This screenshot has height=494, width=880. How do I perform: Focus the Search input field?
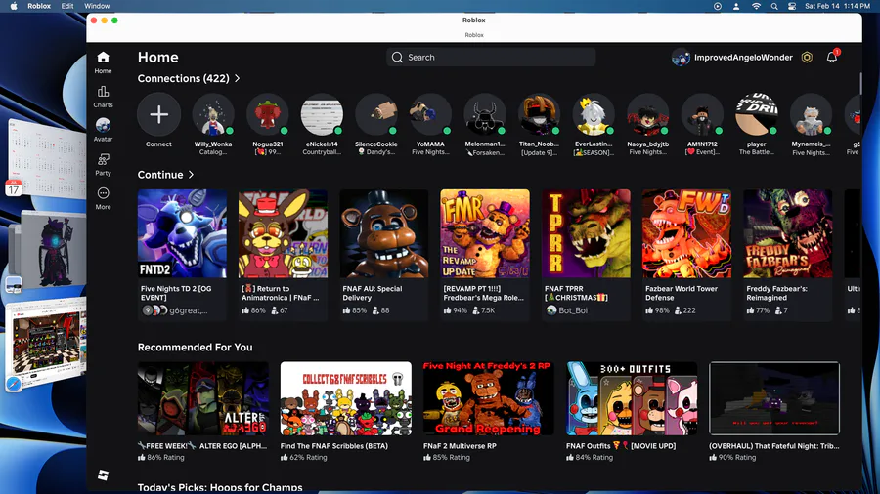pyautogui.click(x=491, y=58)
